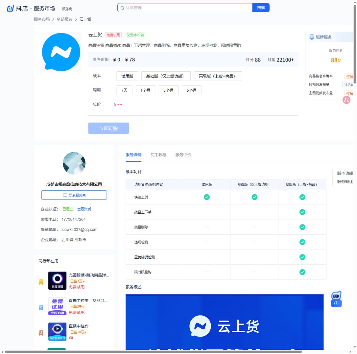The image size is (357, 354).
Task: Click 快速上货 checkmark under 试用版
Action: [x=207, y=197]
